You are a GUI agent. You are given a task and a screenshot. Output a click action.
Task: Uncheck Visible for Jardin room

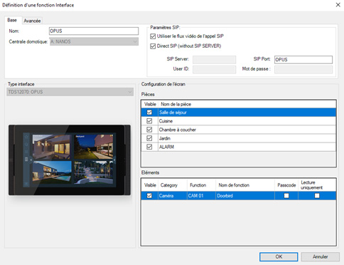(149, 138)
